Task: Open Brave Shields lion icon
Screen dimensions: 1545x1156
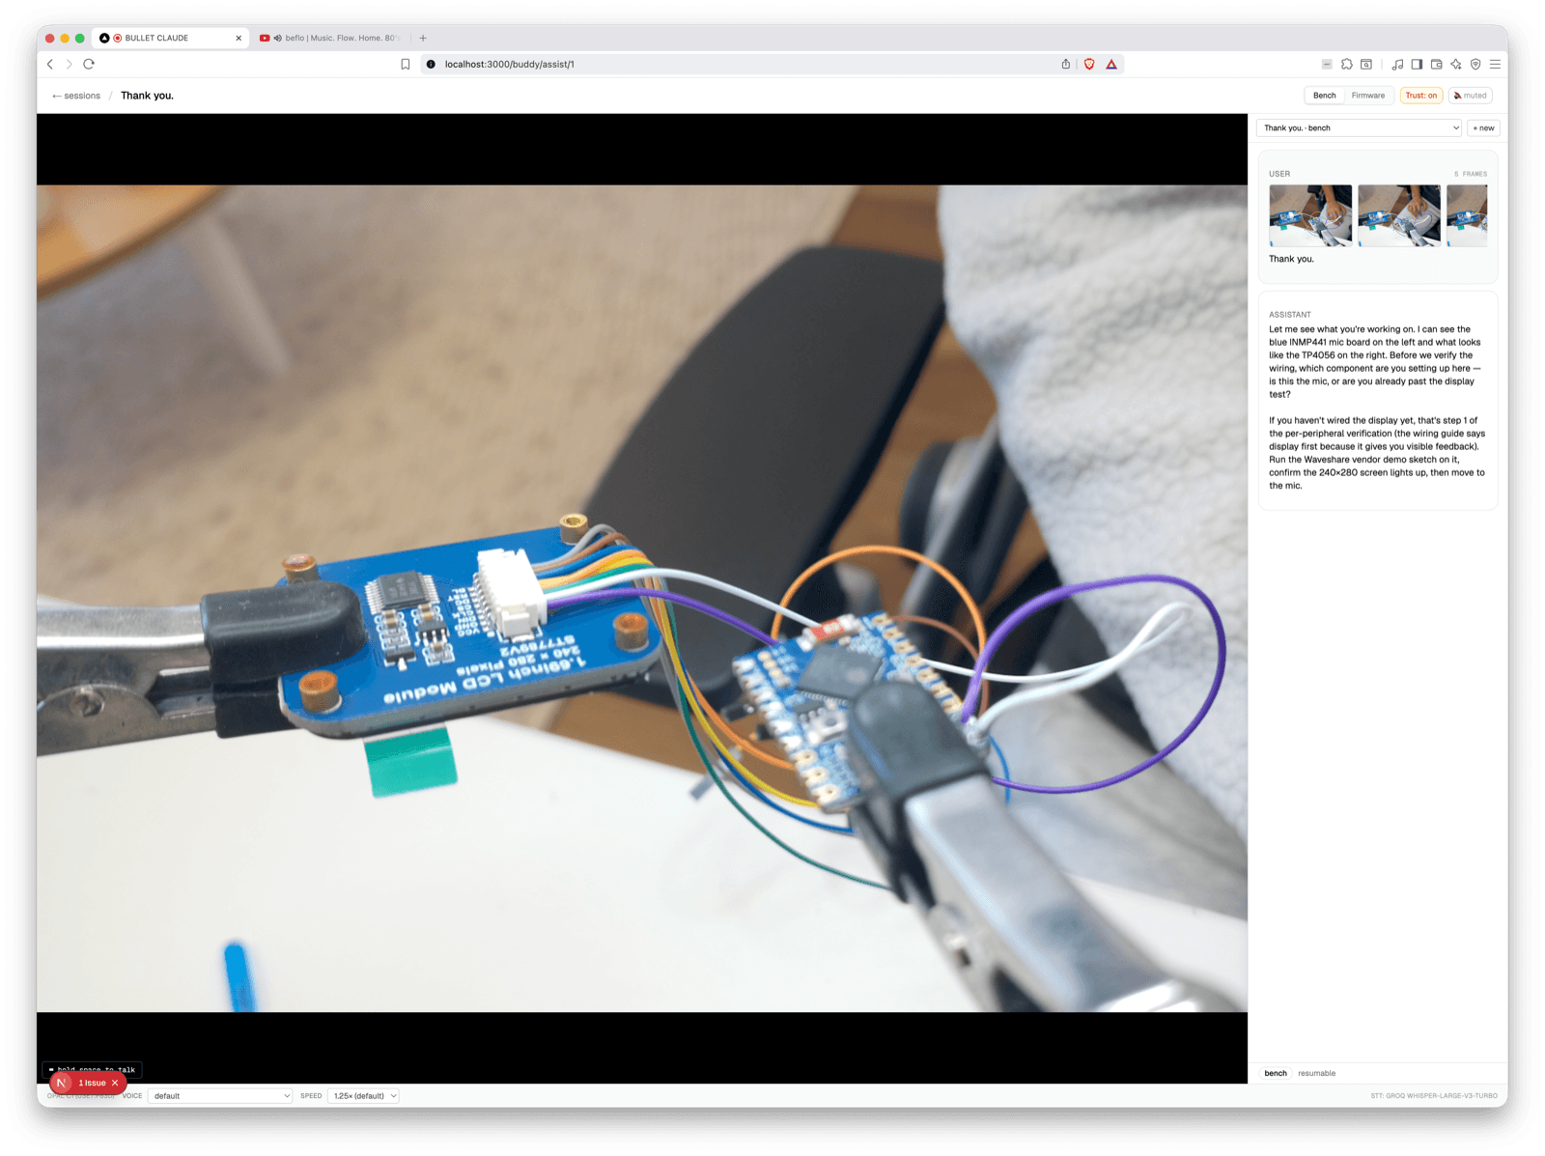Action: 1089,65
